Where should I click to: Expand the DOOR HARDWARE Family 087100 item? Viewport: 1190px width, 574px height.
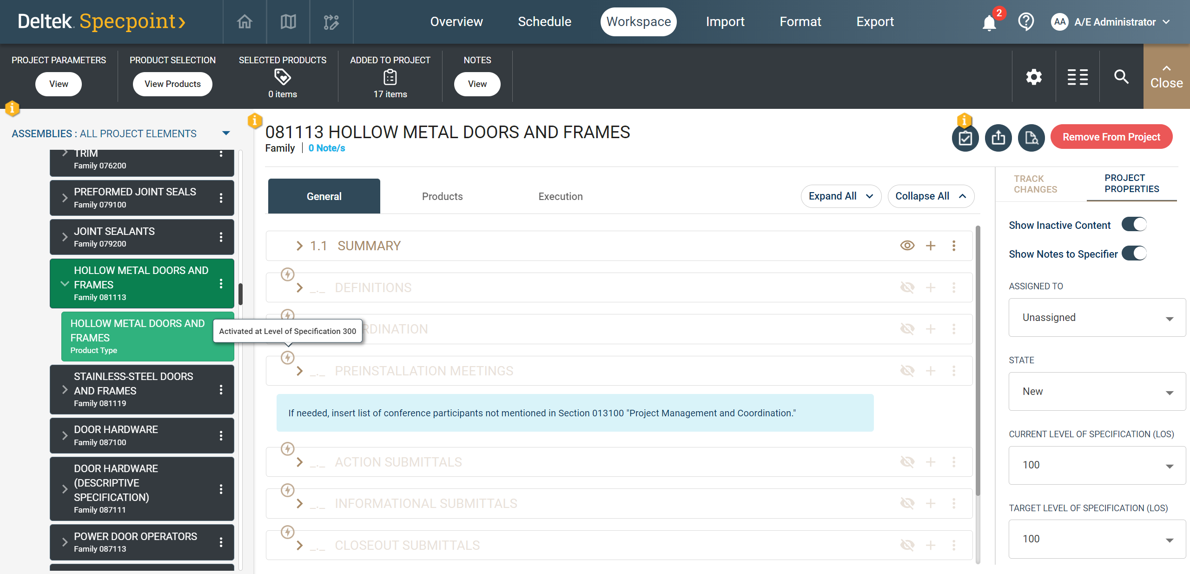[x=65, y=436]
